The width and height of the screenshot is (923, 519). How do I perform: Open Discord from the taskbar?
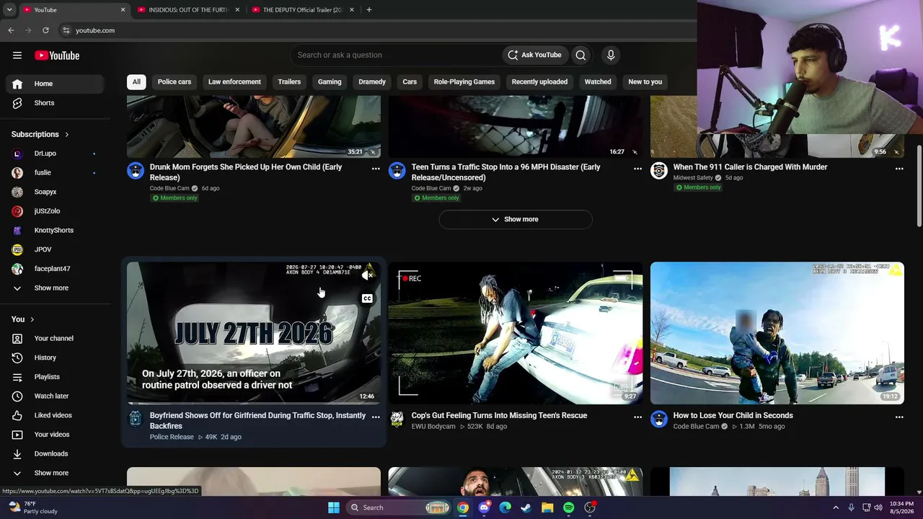pos(484,507)
